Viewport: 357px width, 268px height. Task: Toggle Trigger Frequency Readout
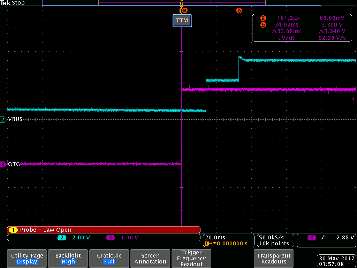pos(191,259)
